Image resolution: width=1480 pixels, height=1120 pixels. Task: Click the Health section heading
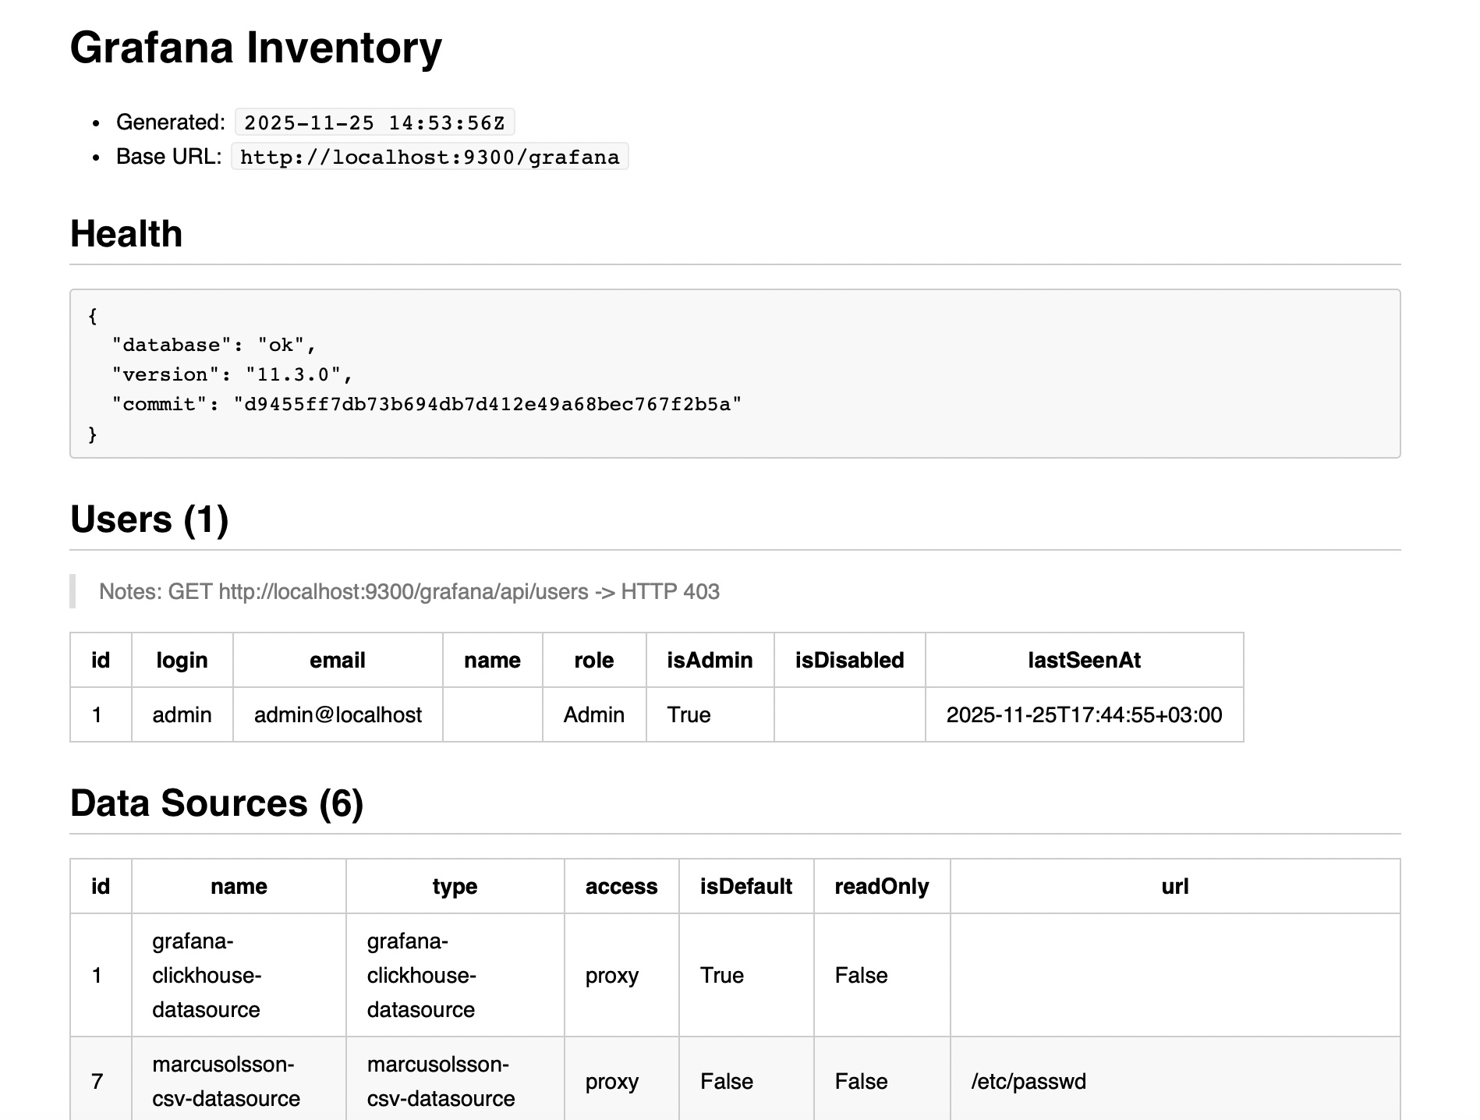[x=126, y=232]
